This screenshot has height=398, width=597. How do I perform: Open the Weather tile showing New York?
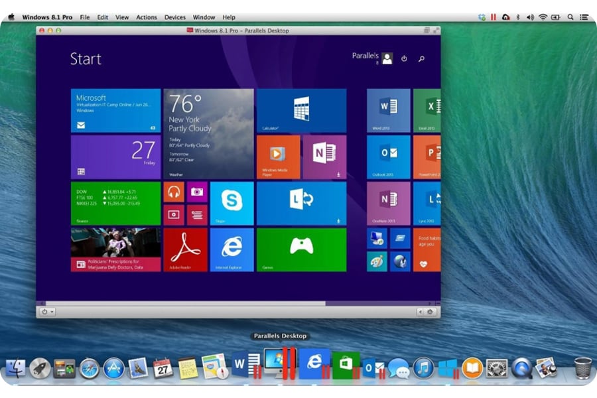tap(208, 133)
